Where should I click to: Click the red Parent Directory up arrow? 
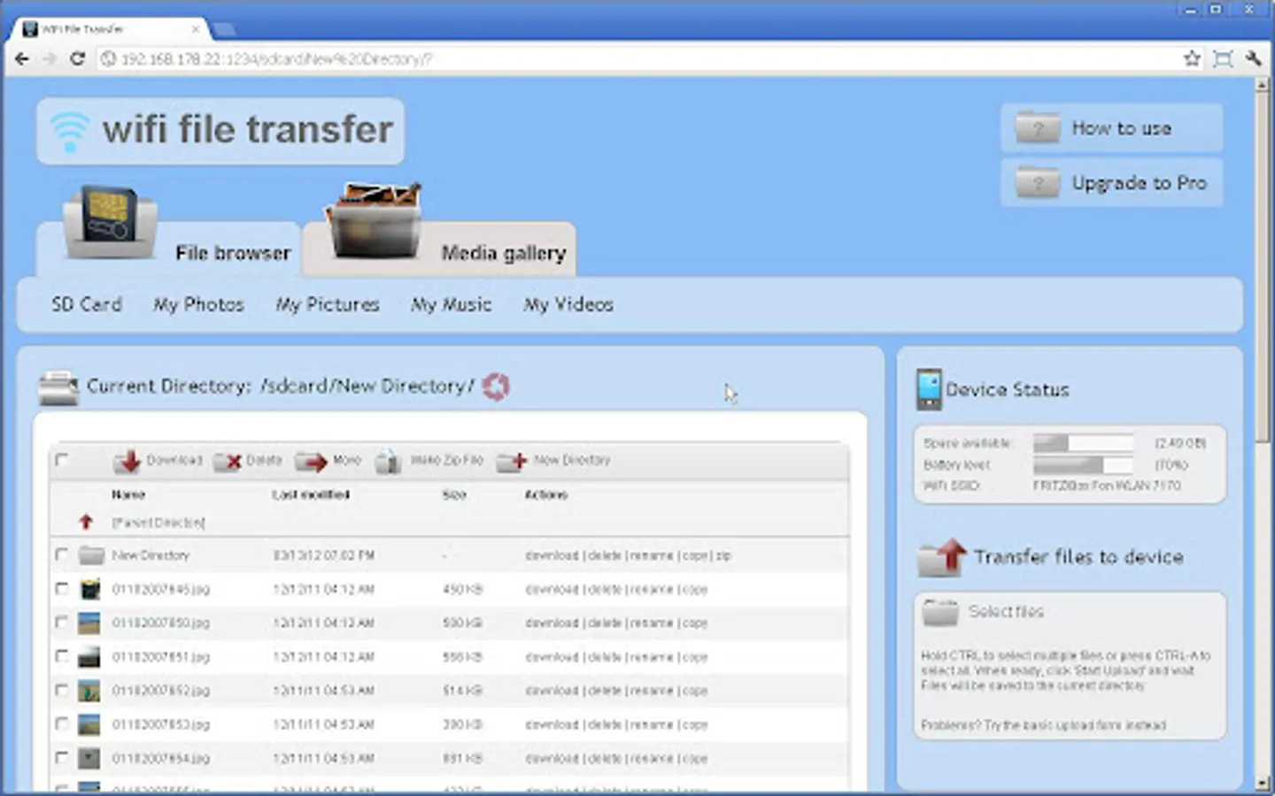click(86, 522)
